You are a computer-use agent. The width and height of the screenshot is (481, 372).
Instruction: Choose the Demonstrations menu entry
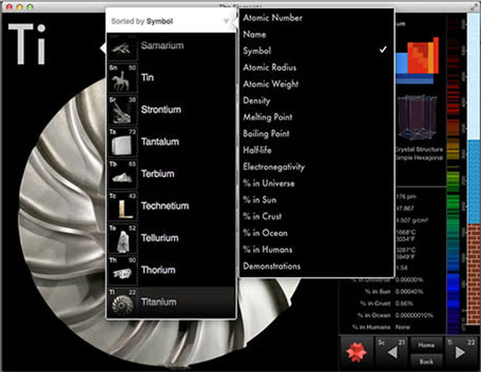point(271,267)
